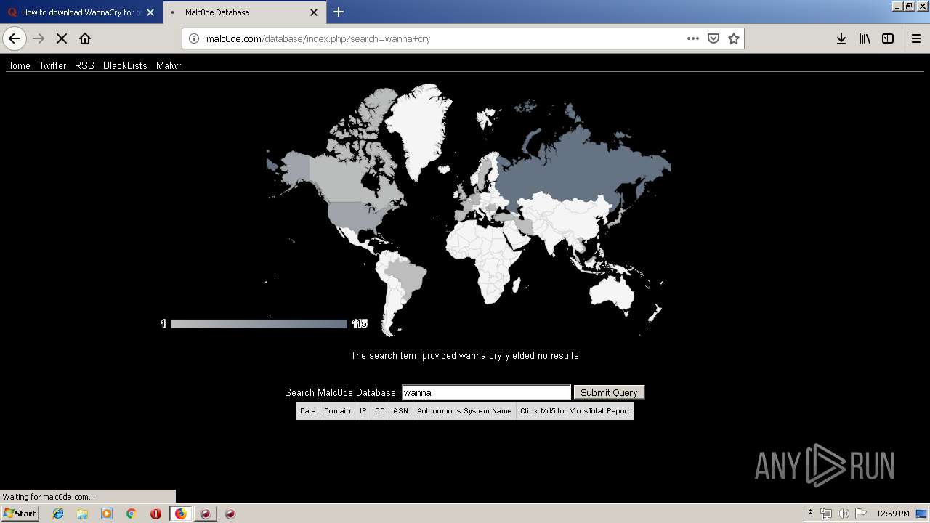
Task: Open the Firefox home page
Action: [85, 38]
